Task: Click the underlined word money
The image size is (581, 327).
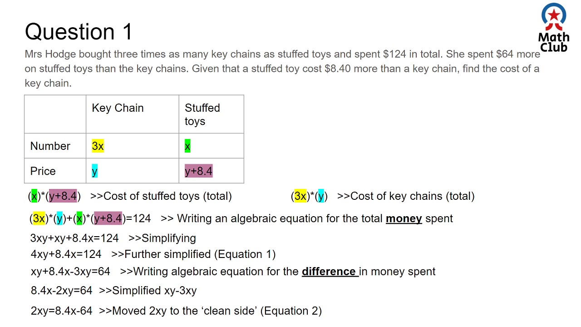Action: [404, 218]
